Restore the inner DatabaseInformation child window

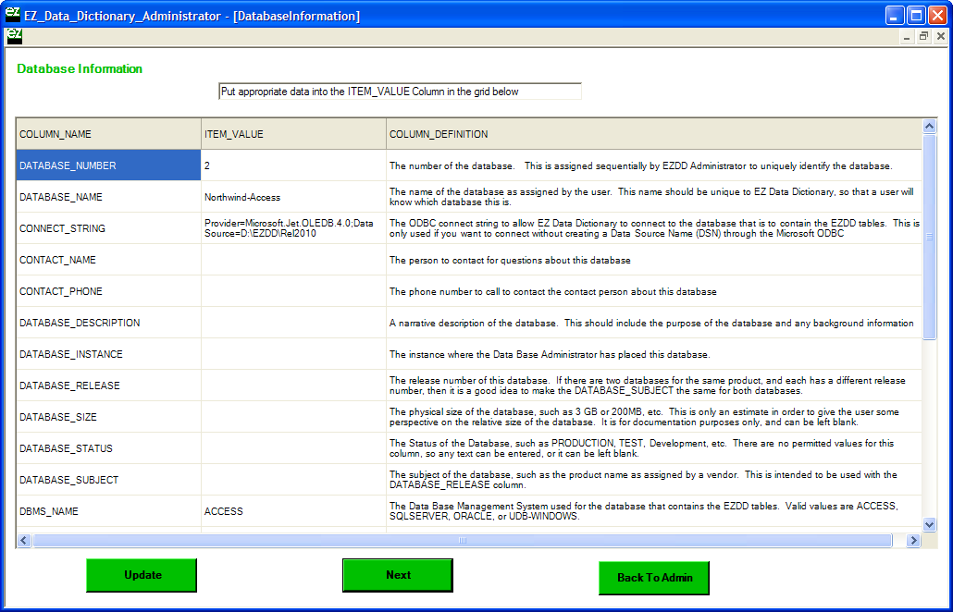pyautogui.click(x=923, y=36)
